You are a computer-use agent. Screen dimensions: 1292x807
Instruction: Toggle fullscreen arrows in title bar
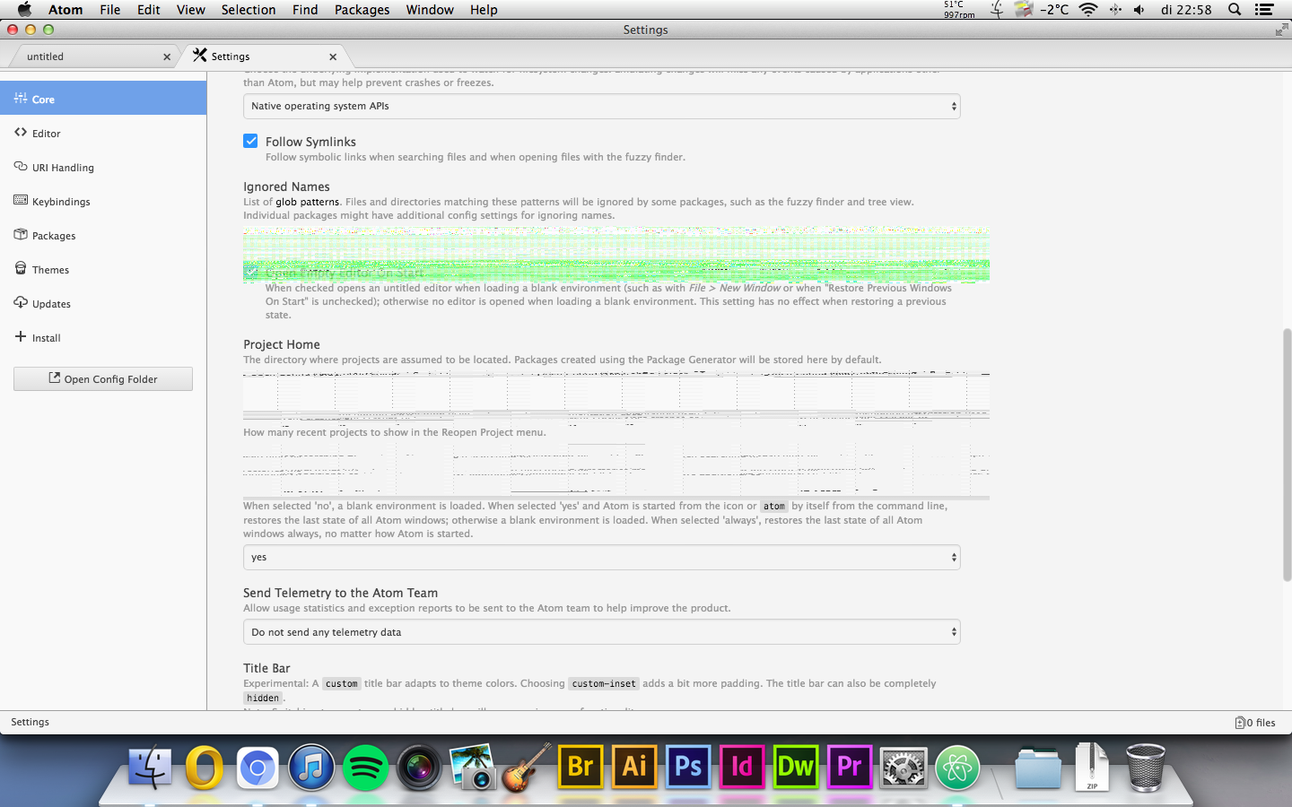click(x=1280, y=30)
